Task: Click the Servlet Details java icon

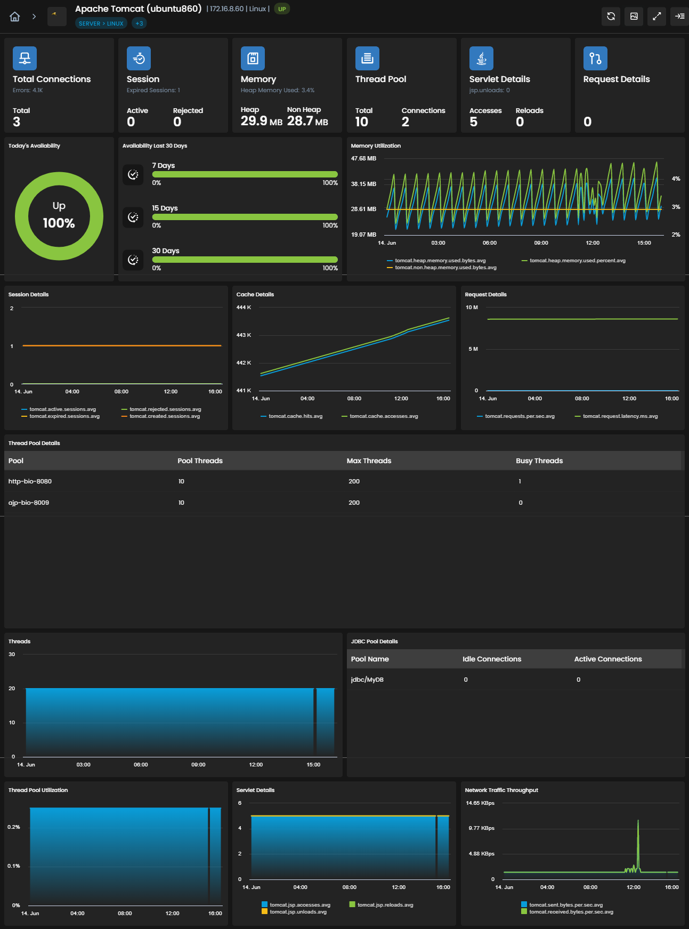Action: coord(481,59)
